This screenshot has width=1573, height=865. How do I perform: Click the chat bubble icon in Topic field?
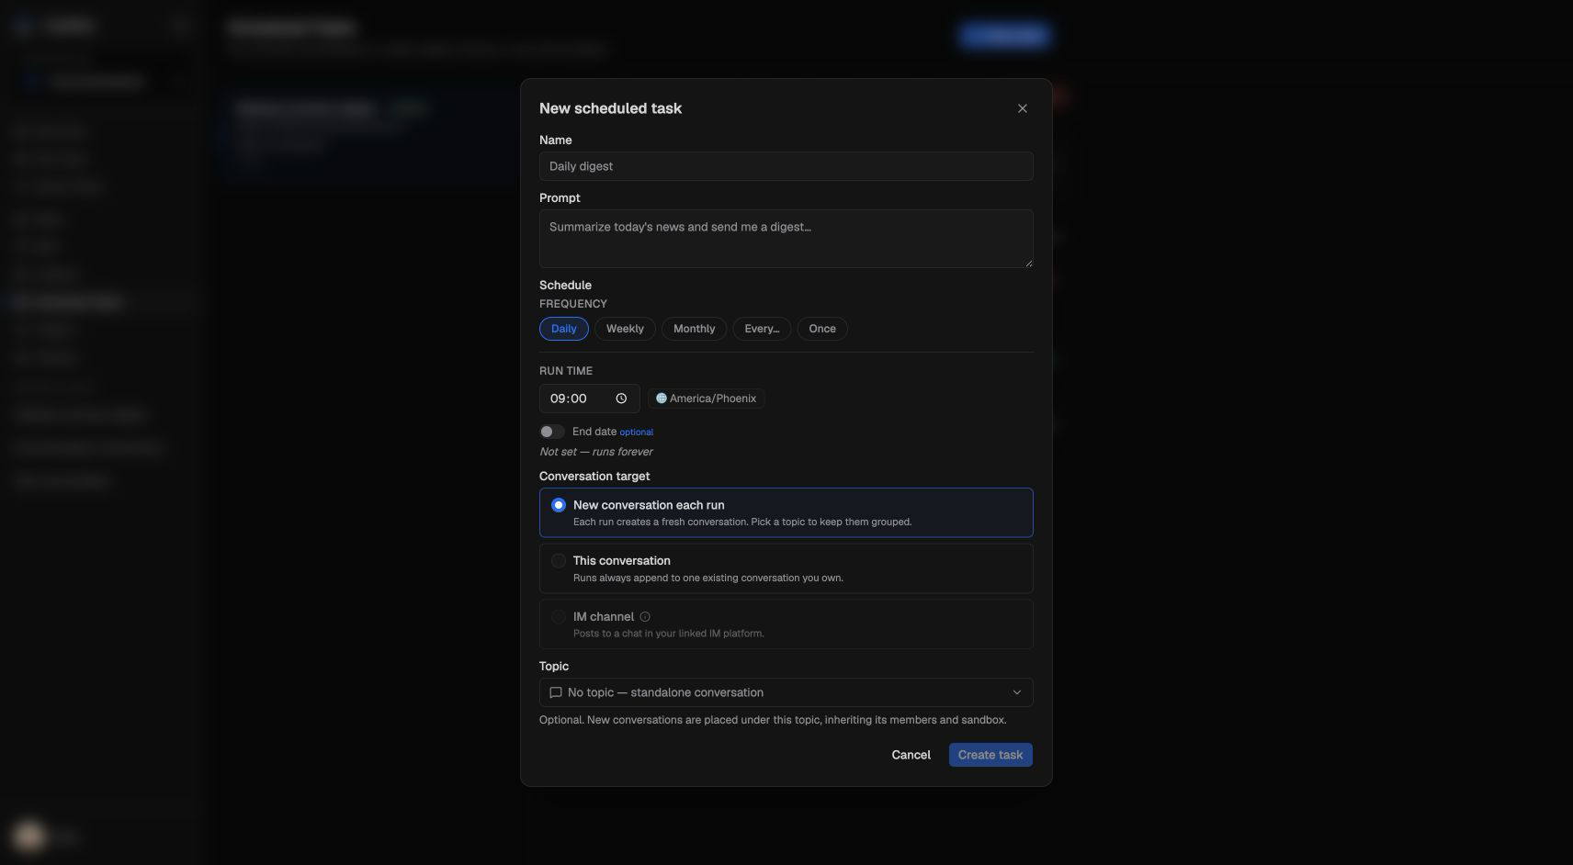555,692
